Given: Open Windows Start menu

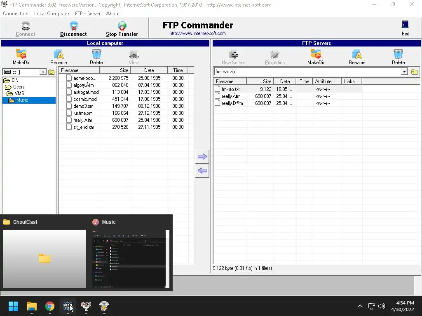Looking at the screenshot, I should click(13, 306).
